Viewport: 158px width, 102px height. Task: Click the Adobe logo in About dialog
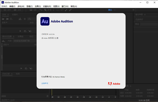[114, 84]
